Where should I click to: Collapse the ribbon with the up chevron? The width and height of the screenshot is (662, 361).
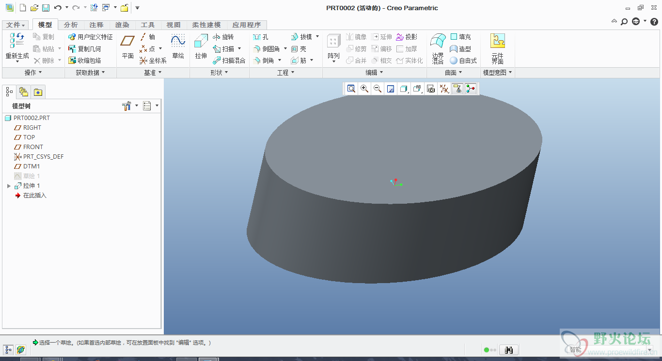tap(614, 22)
